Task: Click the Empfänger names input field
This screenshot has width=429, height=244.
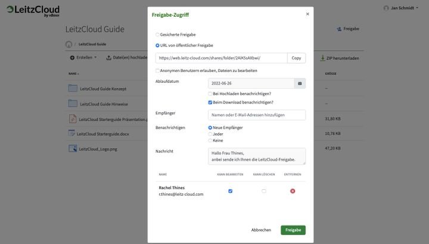Action: click(257, 115)
